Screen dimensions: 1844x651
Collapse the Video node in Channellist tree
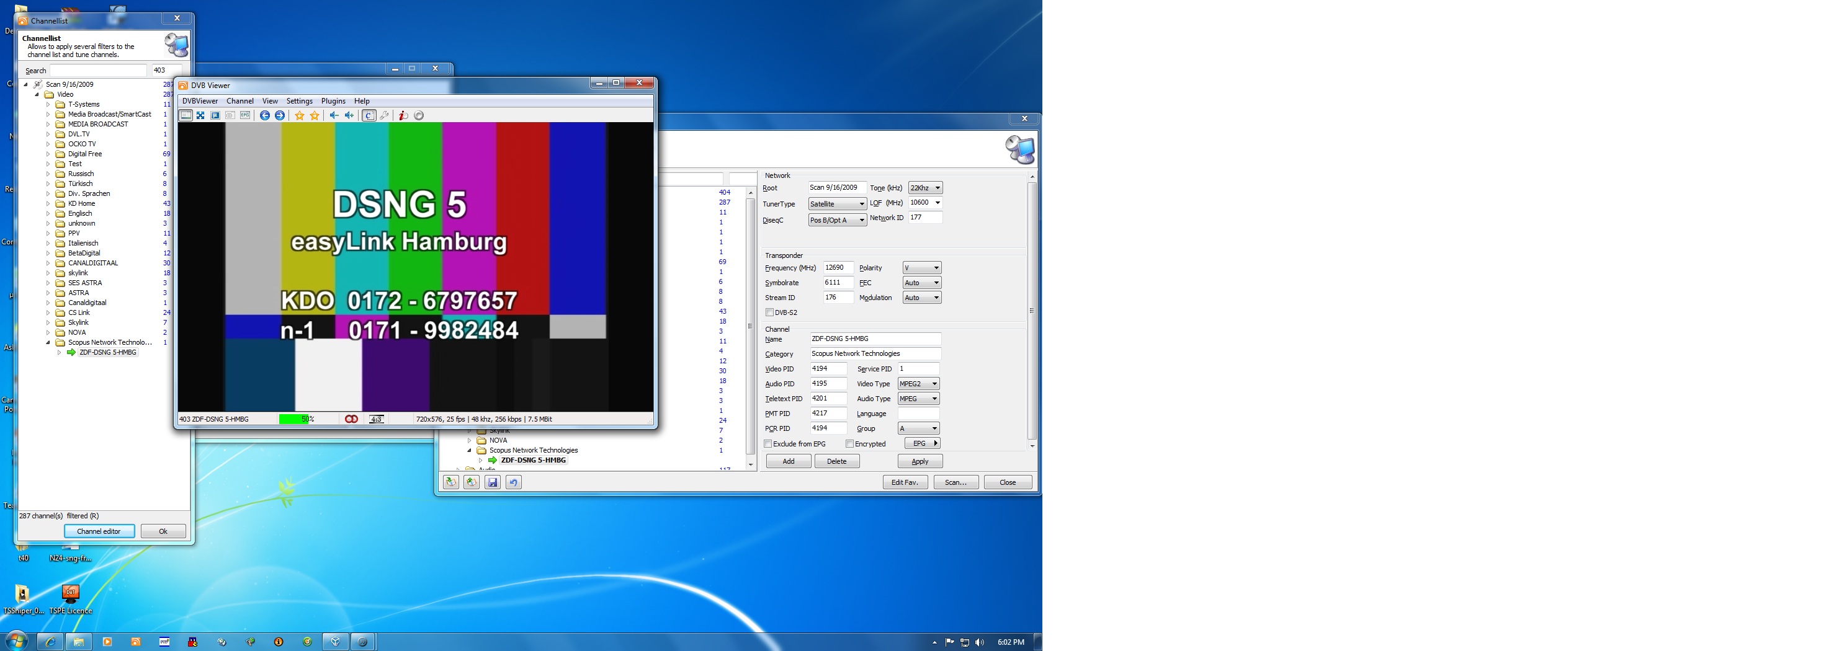37,94
